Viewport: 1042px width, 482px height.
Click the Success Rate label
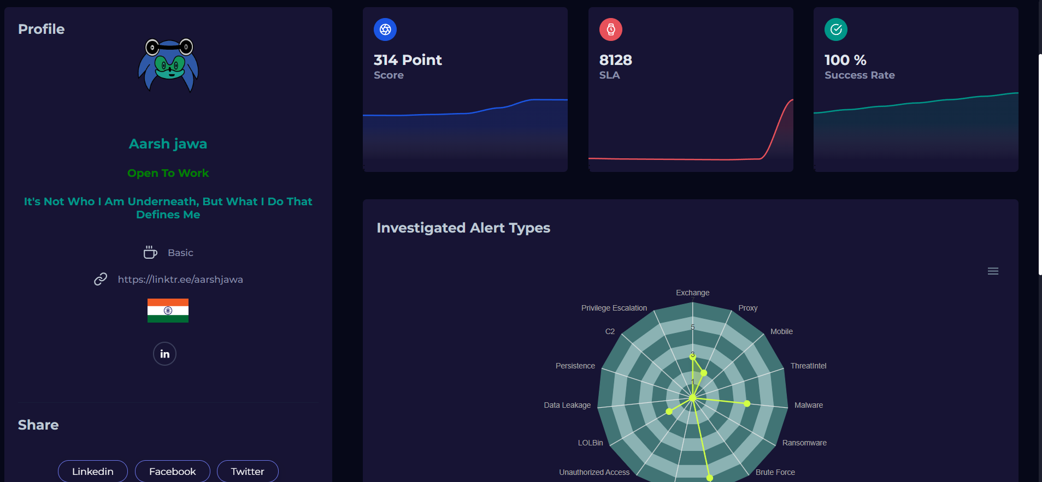click(859, 75)
